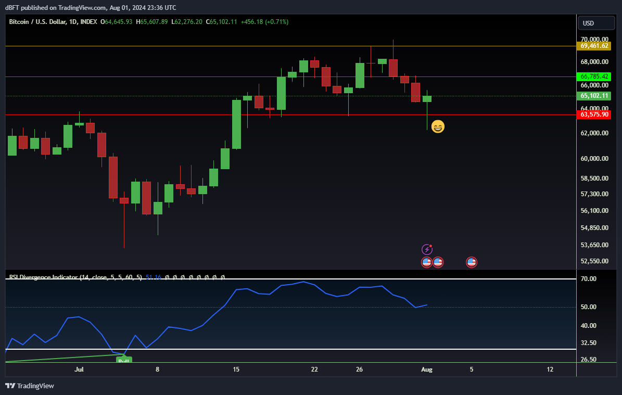
Task: Click the 53,650.00 price scale label
Action: [594, 245]
